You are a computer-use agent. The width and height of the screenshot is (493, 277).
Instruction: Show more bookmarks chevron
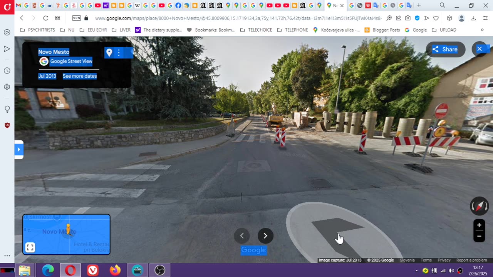point(482,30)
